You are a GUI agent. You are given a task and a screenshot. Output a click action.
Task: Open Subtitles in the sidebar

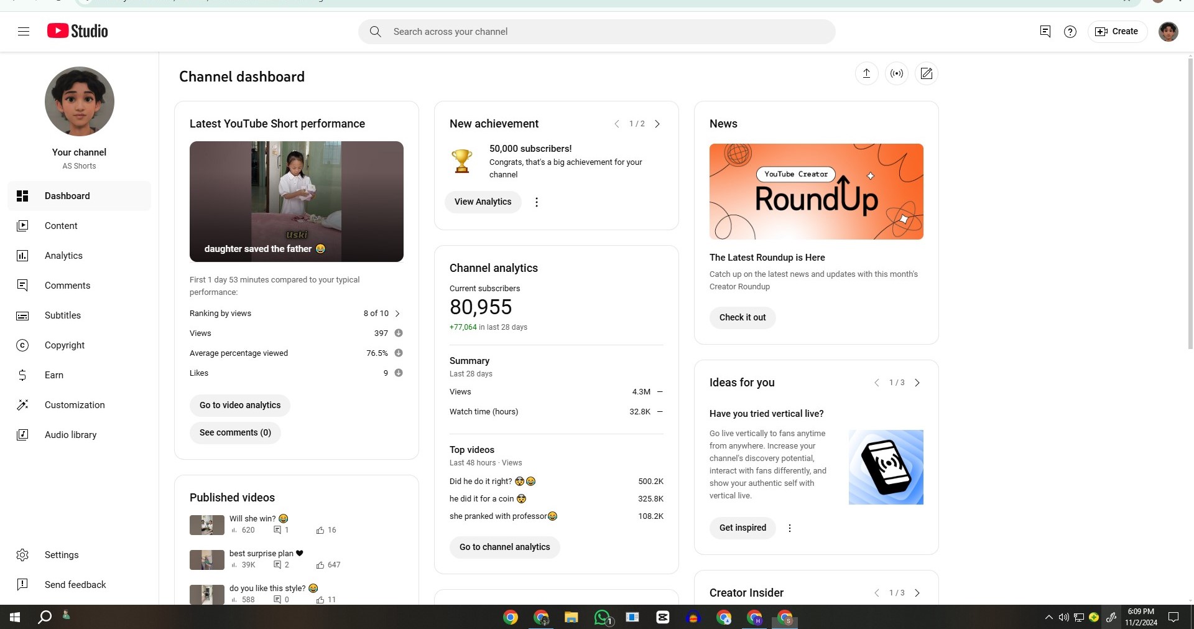(x=80, y=315)
